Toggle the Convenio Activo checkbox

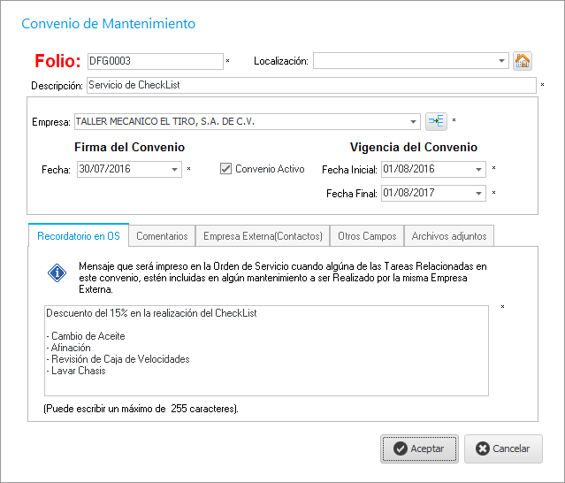tap(226, 169)
